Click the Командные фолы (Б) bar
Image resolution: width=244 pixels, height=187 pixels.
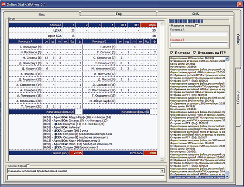pos(116,112)
